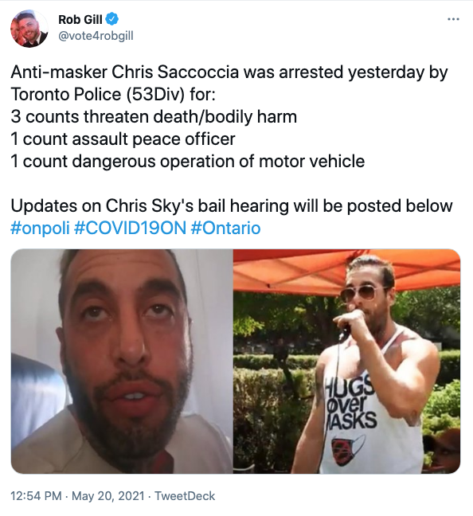Select the #Ontario hashtag
The width and height of the screenshot is (473, 516).
pos(226,228)
